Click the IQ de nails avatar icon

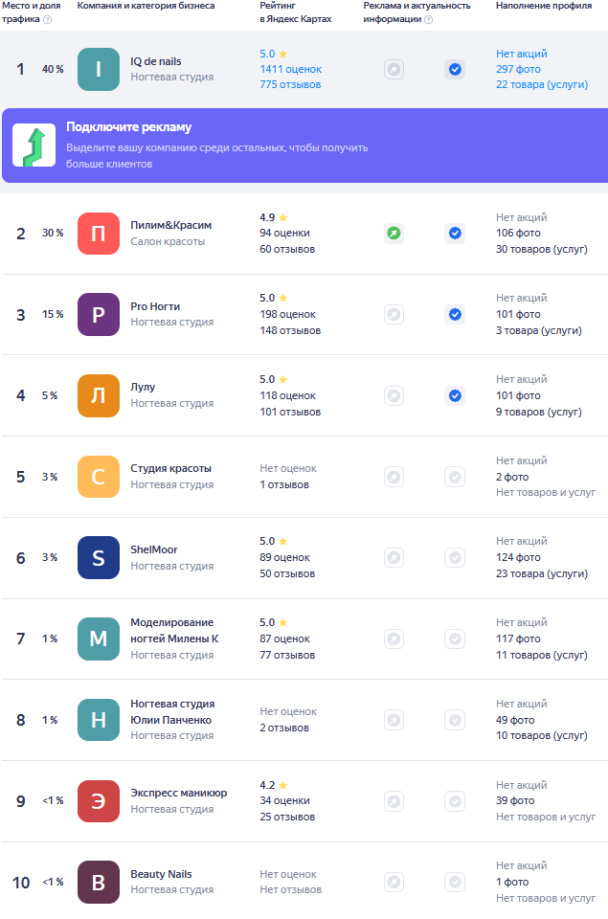pos(98,70)
